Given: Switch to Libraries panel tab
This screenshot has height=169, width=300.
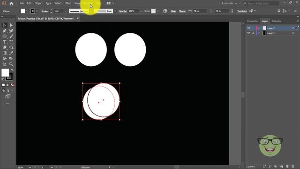Looking at the screenshot, I should click(x=277, y=21).
